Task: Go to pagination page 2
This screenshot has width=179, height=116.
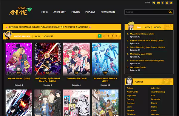Action: [104, 36]
